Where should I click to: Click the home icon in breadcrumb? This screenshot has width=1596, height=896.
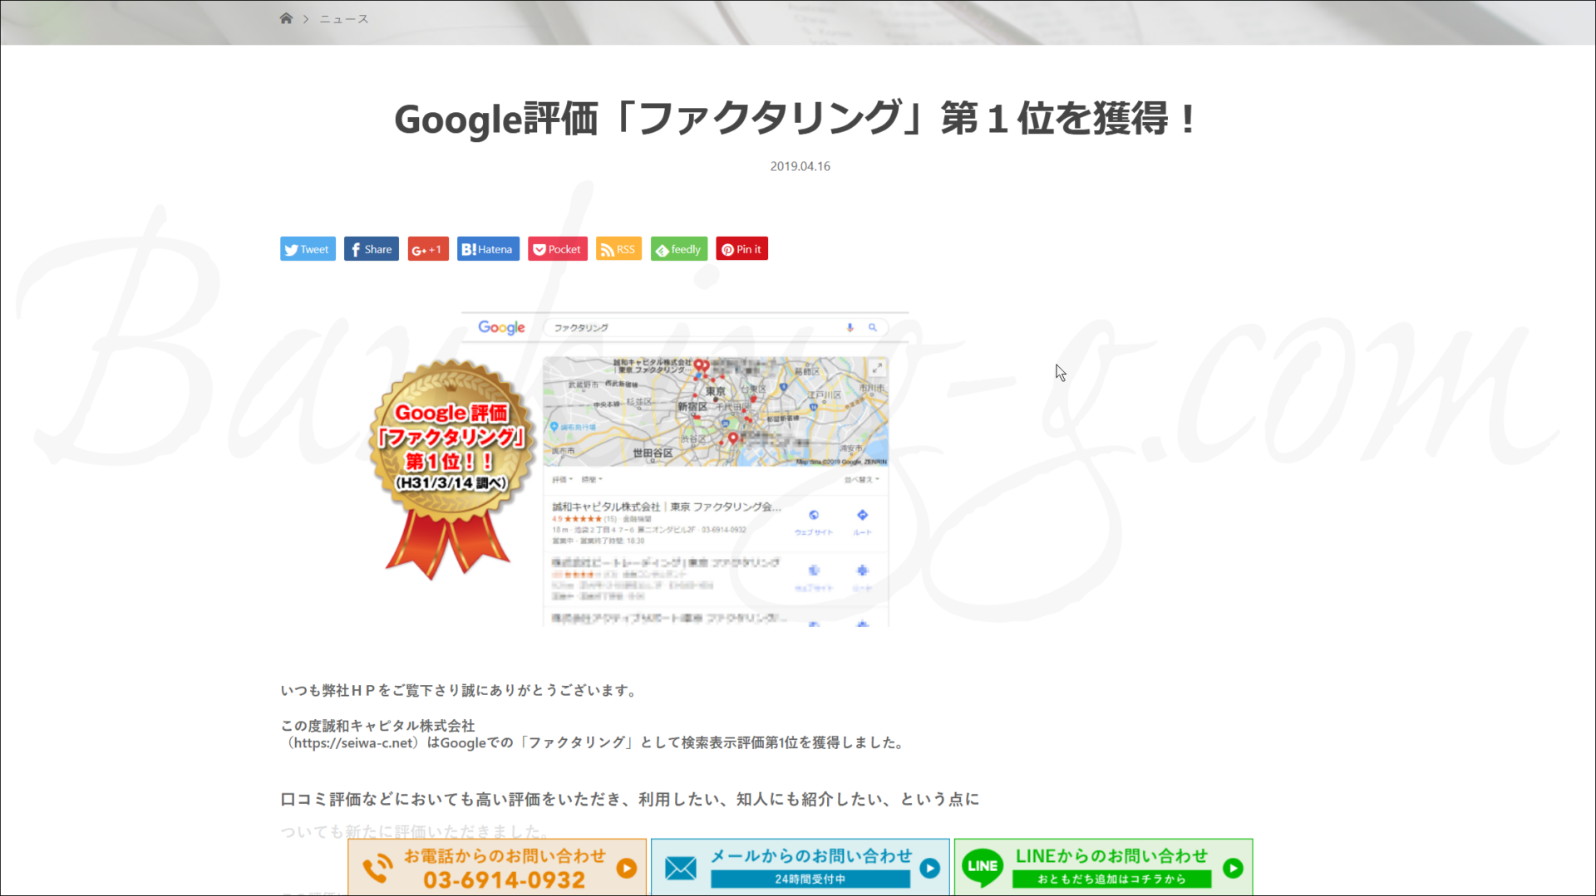coord(286,18)
